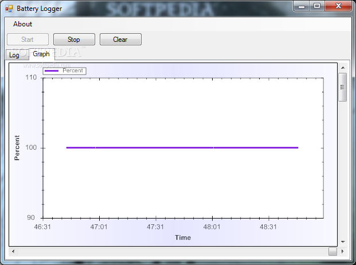This screenshot has height=265, width=356.
Task: Maximize the Battery Logger window
Action: click(317, 6)
